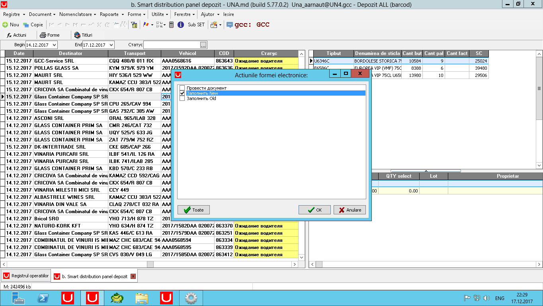
Task: Click the Статус filter input field
Action: [172, 45]
